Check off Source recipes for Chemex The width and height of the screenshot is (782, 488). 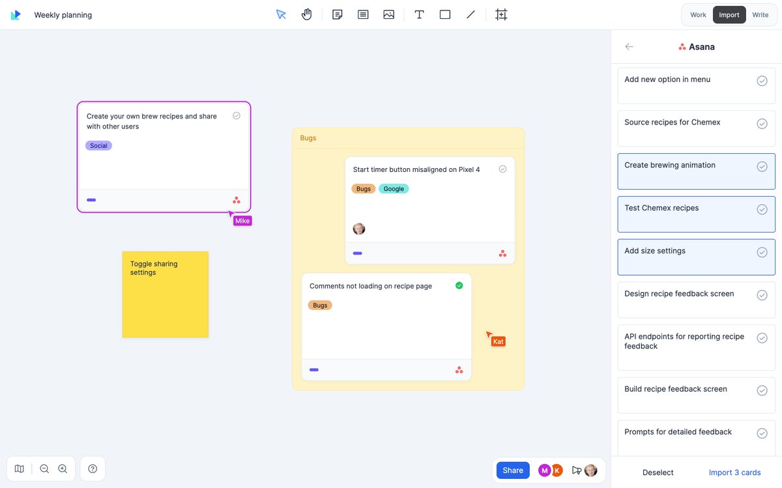pyautogui.click(x=762, y=124)
